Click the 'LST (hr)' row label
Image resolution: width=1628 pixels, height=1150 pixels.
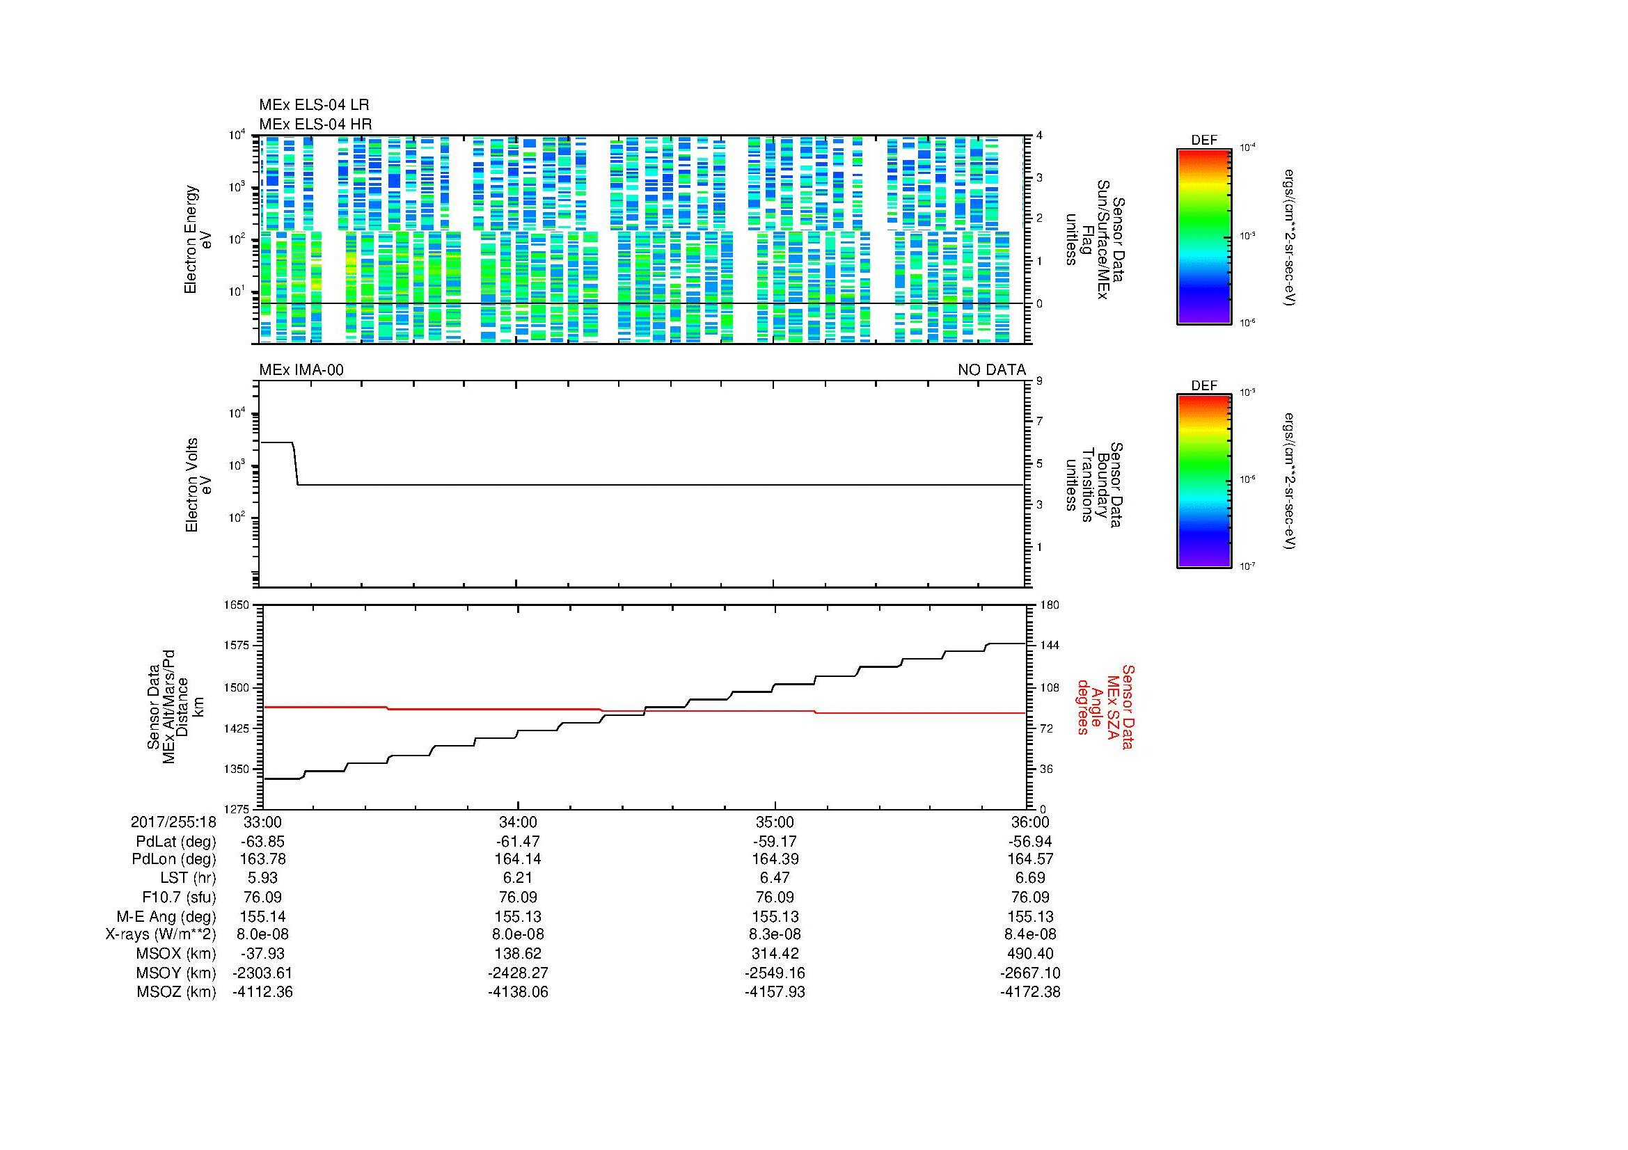[188, 878]
